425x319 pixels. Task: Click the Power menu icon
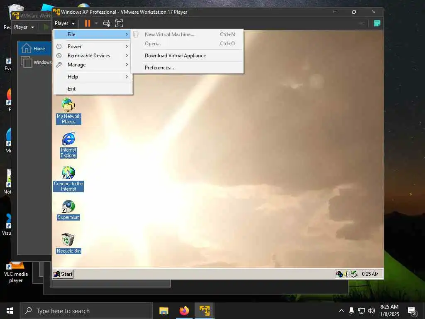point(59,47)
